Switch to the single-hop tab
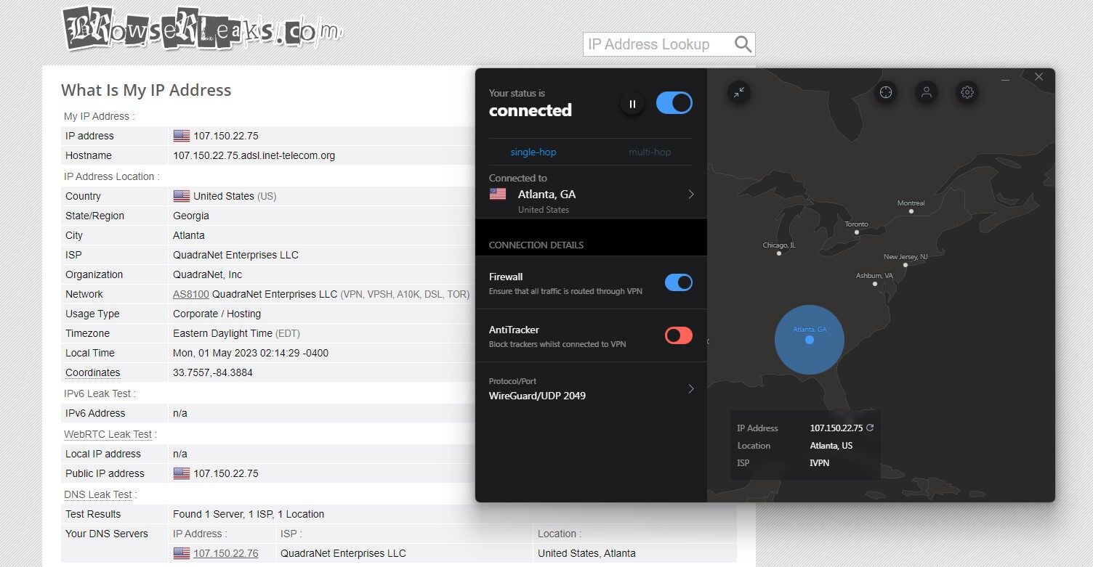The height and width of the screenshot is (567, 1093). [x=533, y=152]
